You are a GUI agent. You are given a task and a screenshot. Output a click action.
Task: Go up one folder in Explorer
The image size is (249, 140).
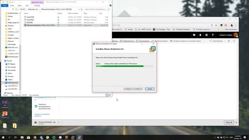13,9
